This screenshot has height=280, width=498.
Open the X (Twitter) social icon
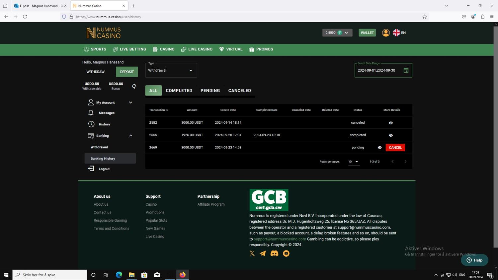coord(252,253)
